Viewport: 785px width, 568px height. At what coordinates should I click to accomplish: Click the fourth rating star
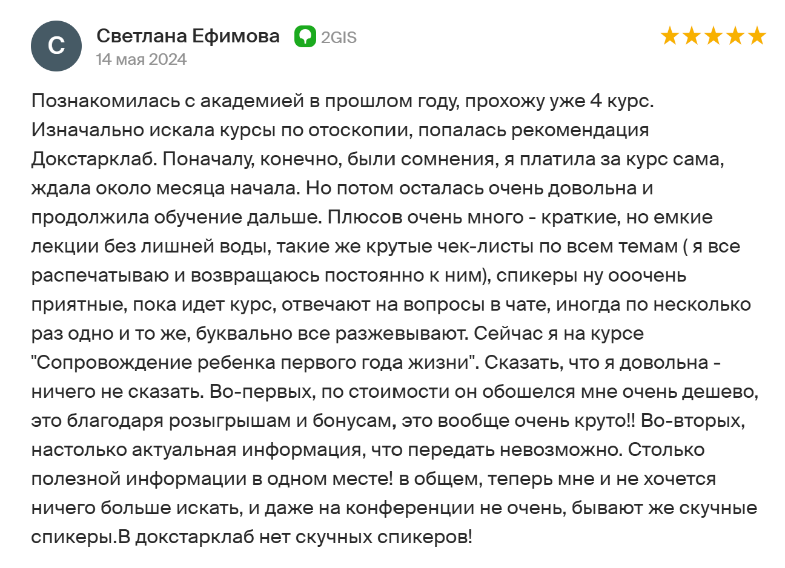pyautogui.click(x=735, y=36)
